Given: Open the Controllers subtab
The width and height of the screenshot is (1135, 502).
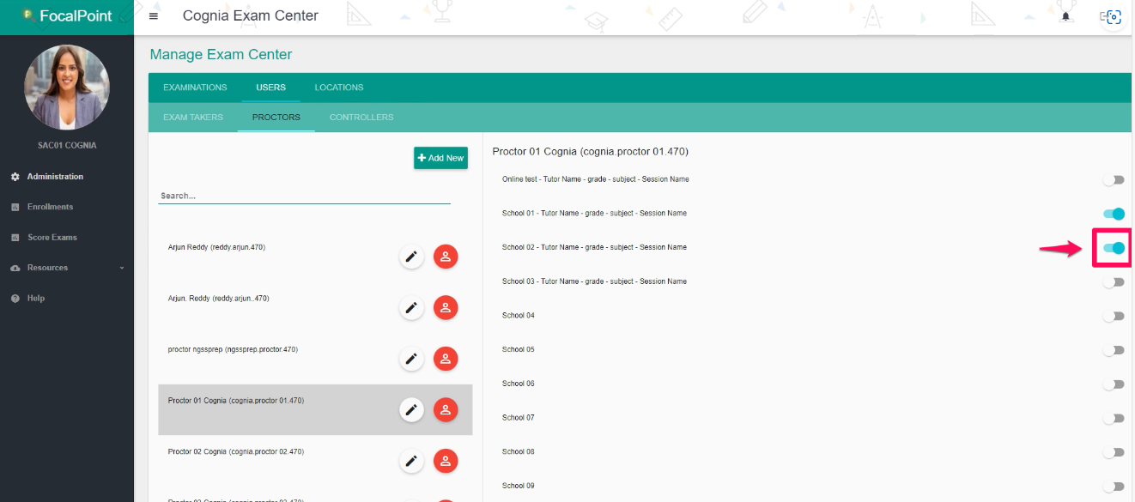Looking at the screenshot, I should click(x=361, y=117).
